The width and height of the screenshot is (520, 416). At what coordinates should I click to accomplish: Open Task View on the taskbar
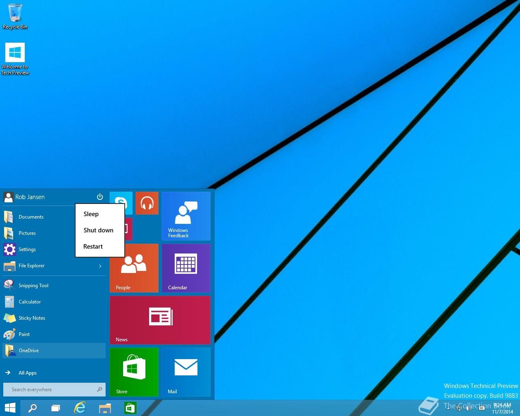[x=56, y=408]
